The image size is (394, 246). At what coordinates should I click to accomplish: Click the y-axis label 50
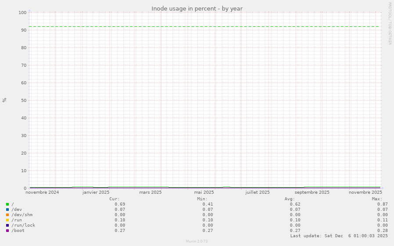click(24, 101)
